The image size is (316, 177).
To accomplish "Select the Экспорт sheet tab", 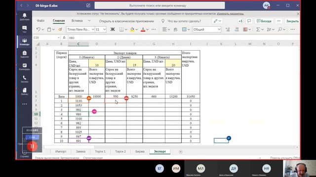I will tap(160, 151).
